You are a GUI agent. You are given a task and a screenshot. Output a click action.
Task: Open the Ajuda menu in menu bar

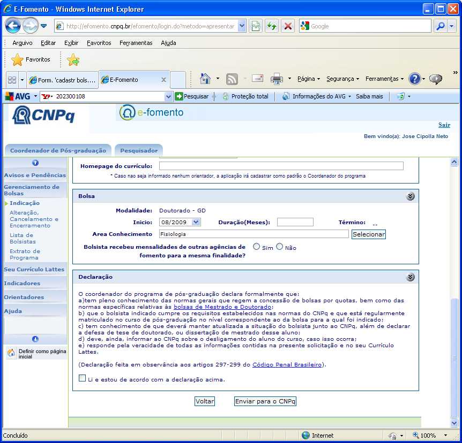pyautogui.click(x=168, y=43)
